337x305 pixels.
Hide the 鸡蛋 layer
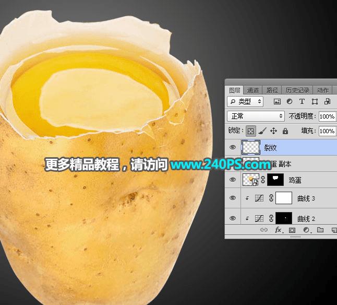pos(233,180)
